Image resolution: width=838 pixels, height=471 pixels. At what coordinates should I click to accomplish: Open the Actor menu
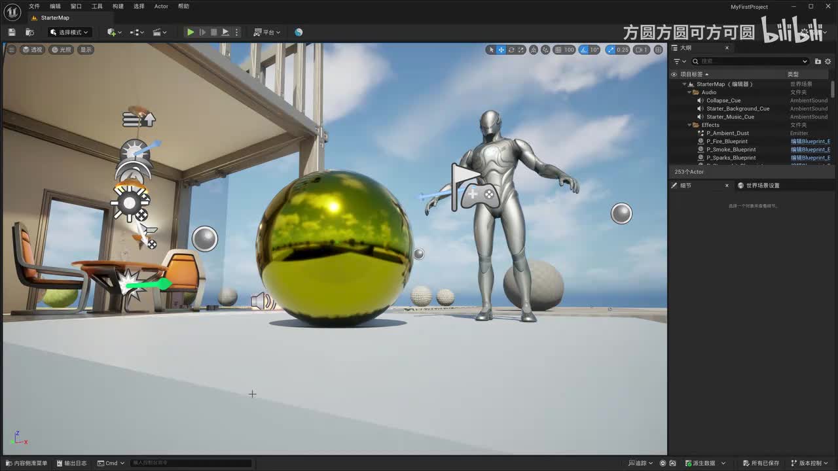(x=161, y=7)
